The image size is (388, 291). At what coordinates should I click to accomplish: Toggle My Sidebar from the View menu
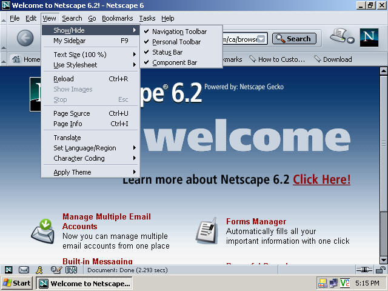pos(91,41)
